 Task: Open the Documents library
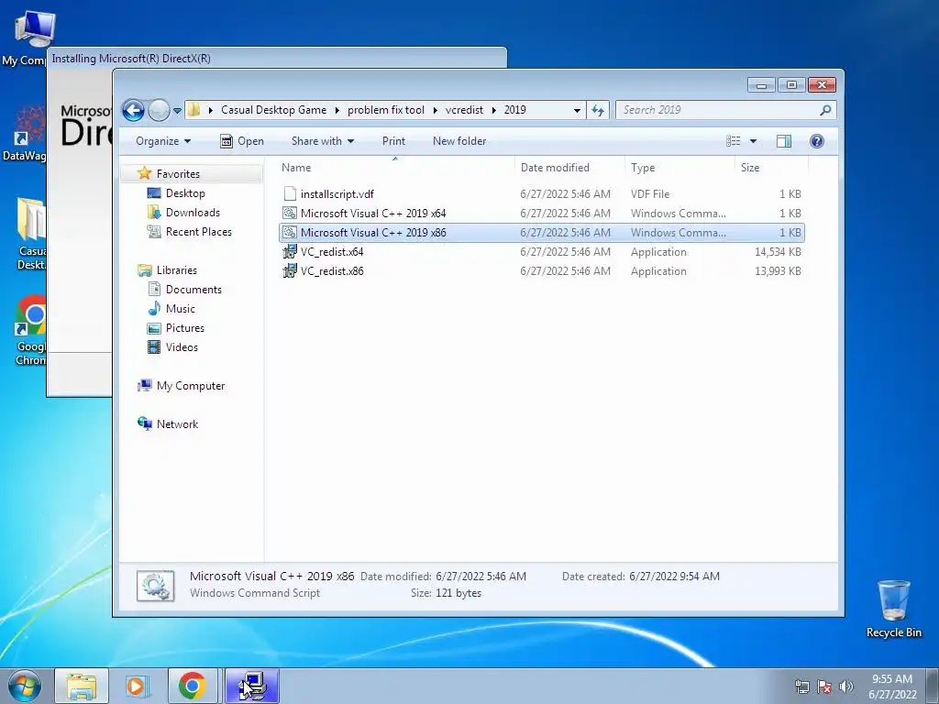click(x=184, y=289)
